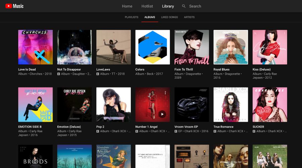The image size is (302, 168).
Task: Open the True Romance album cover
Action: coord(231,104)
